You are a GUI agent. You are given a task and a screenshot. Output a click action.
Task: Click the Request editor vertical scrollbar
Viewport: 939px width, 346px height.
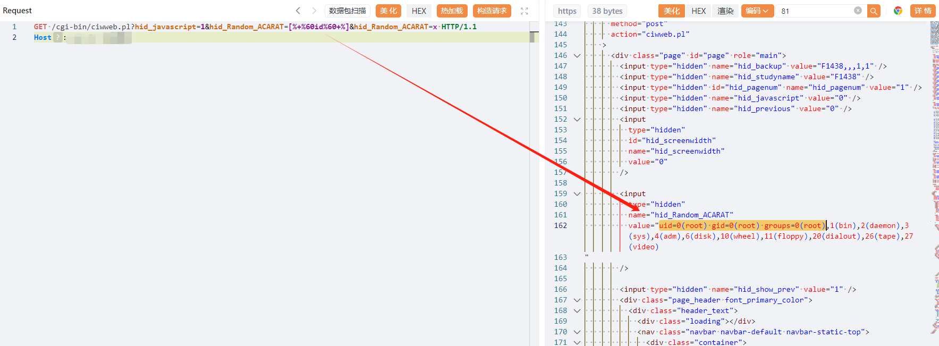pyautogui.click(x=534, y=37)
